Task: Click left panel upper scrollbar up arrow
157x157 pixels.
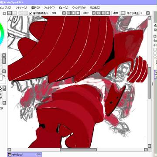Action: pyautogui.click(x=4, y=55)
